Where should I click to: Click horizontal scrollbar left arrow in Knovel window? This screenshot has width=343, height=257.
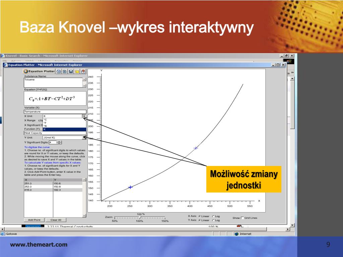click(x=2, y=229)
